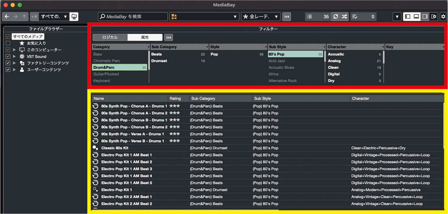Screen dimensions: 448x214
Task: Toggle the bottom previewer panel layout
Action: [x=416, y=16]
